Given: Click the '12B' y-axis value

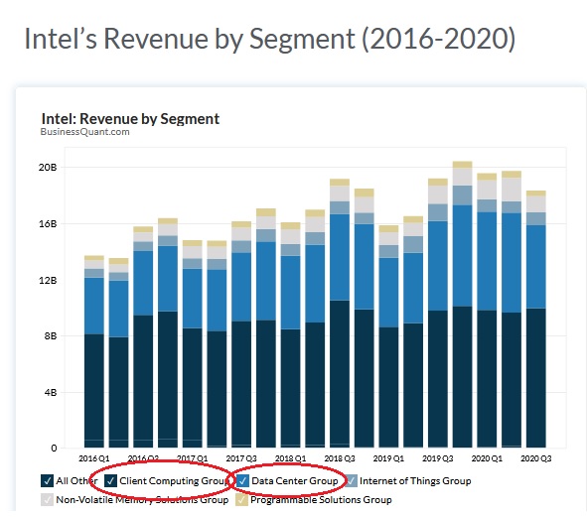Looking at the screenshot, I should [x=48, y=280].
